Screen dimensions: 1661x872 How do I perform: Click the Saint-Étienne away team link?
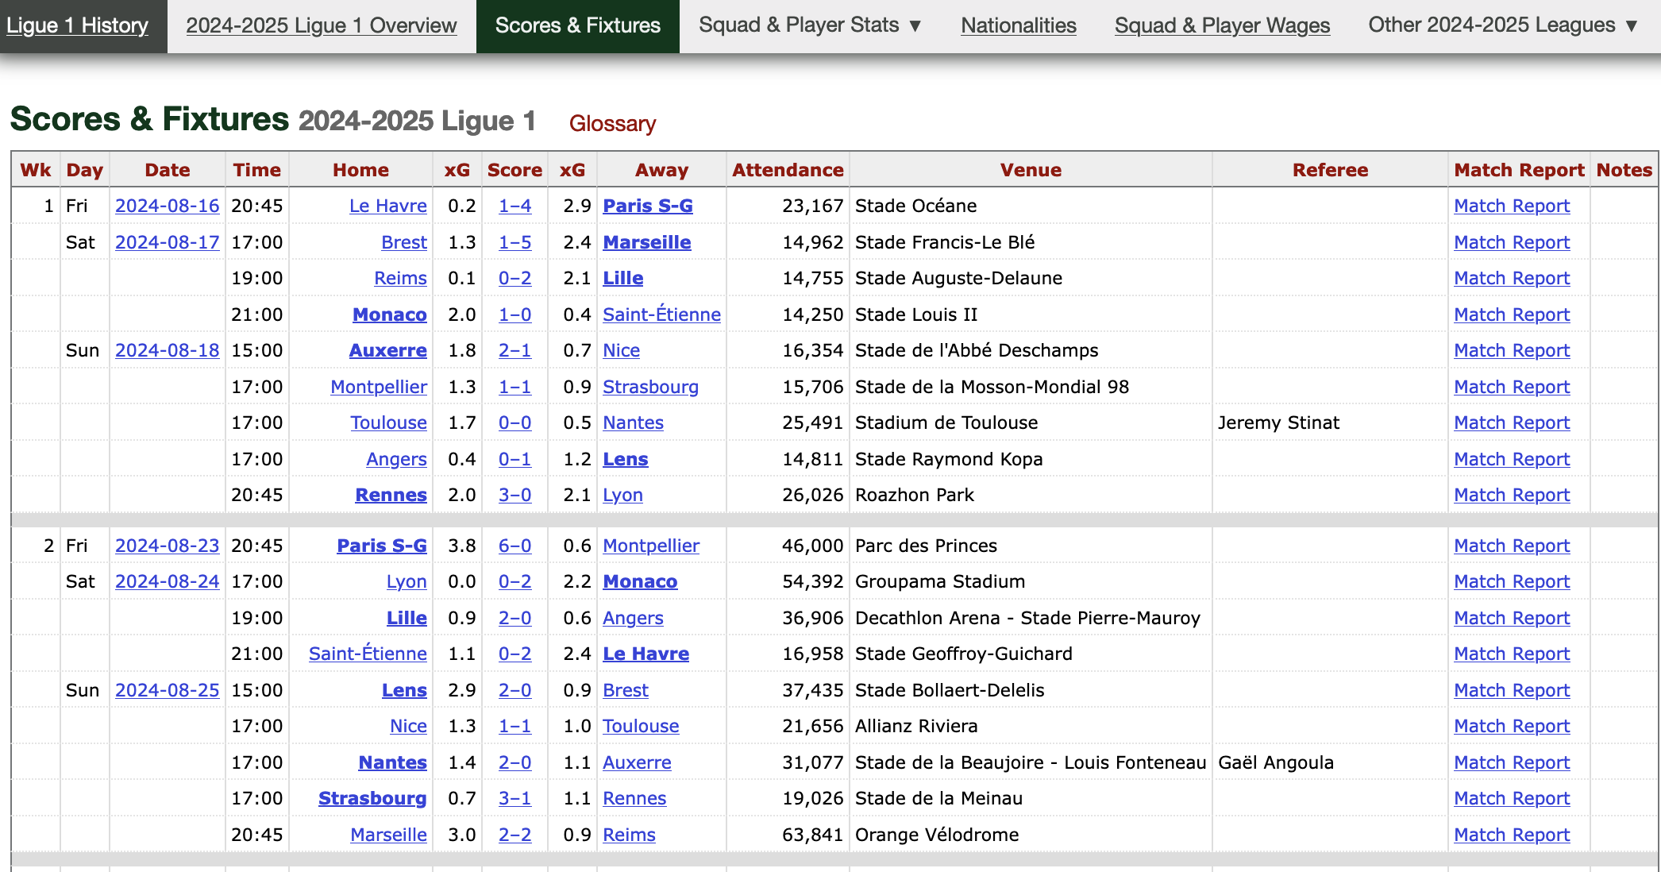[x=661, y=314]
